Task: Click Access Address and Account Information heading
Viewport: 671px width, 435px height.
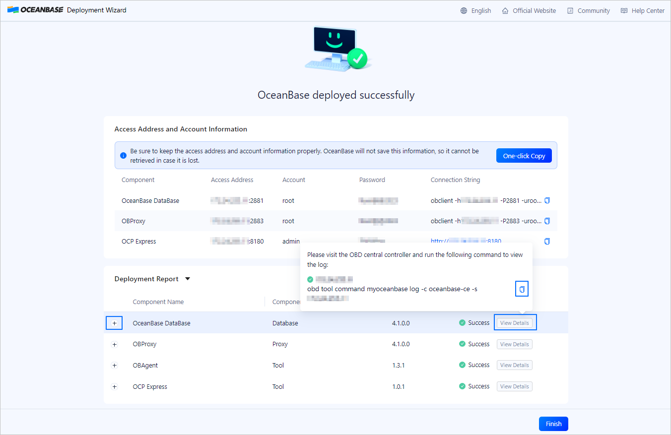Action: coord(181,129)
